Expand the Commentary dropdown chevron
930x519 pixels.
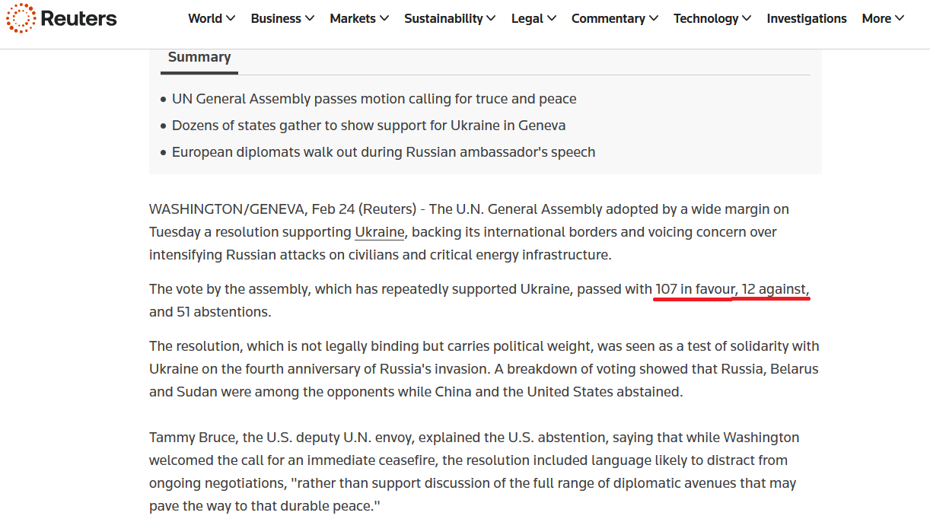(653, 18)
